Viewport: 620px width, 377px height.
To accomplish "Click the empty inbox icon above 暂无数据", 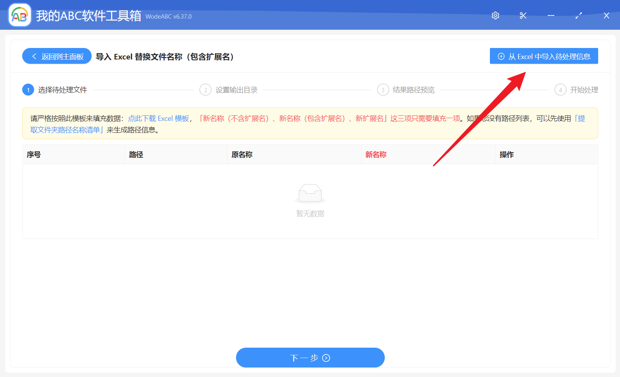I will click(310, 193).
